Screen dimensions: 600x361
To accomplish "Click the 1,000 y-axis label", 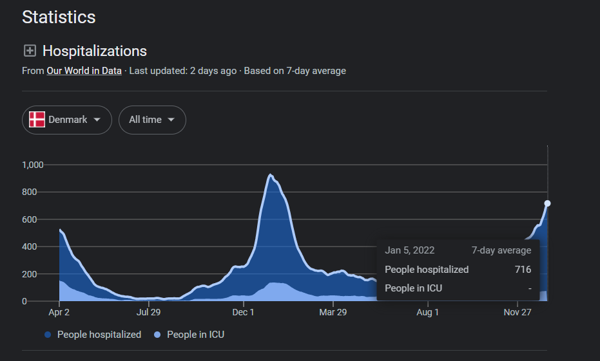I will click(33, 165).
